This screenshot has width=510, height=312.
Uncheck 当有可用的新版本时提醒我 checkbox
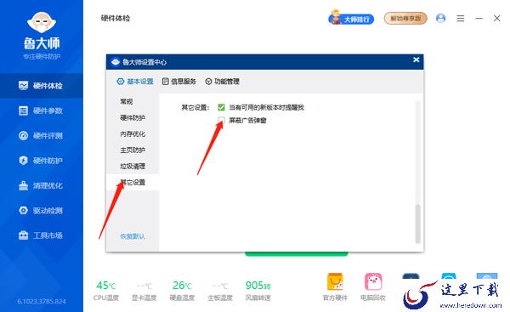click(221, 107)
